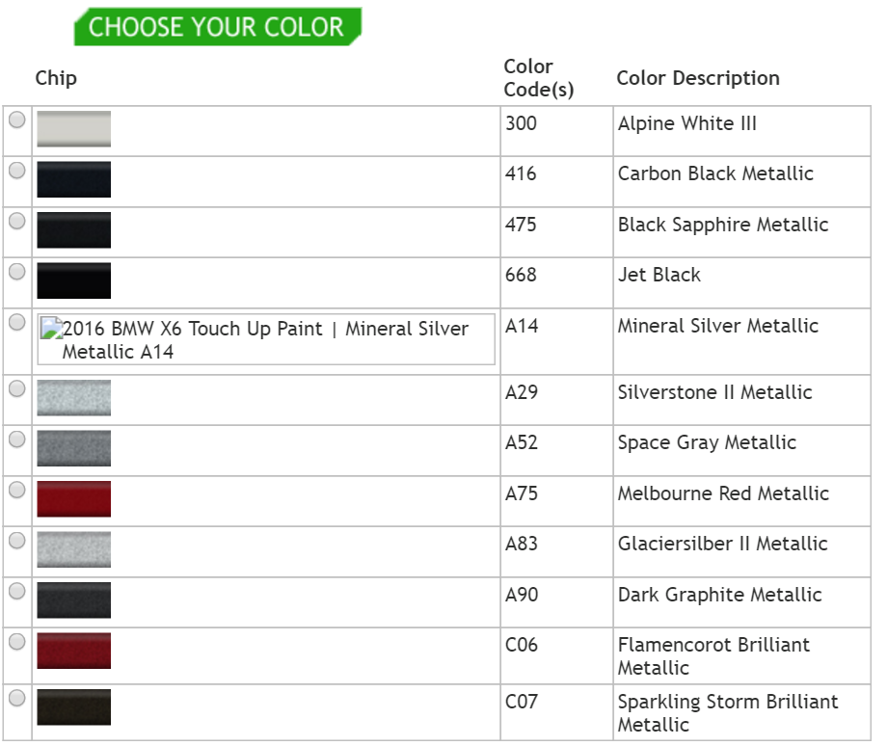The height and width of the screenshot is (746, 887).
Task: Select the radio button for Jet Black
Action: click(17, 272)
